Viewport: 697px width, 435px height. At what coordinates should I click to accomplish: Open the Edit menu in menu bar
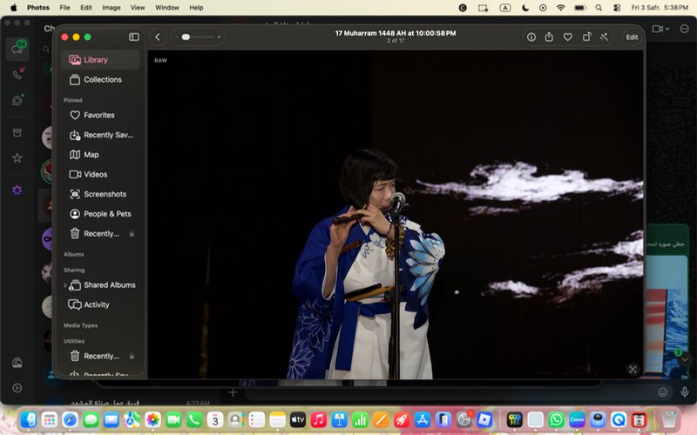pos(86,8)
